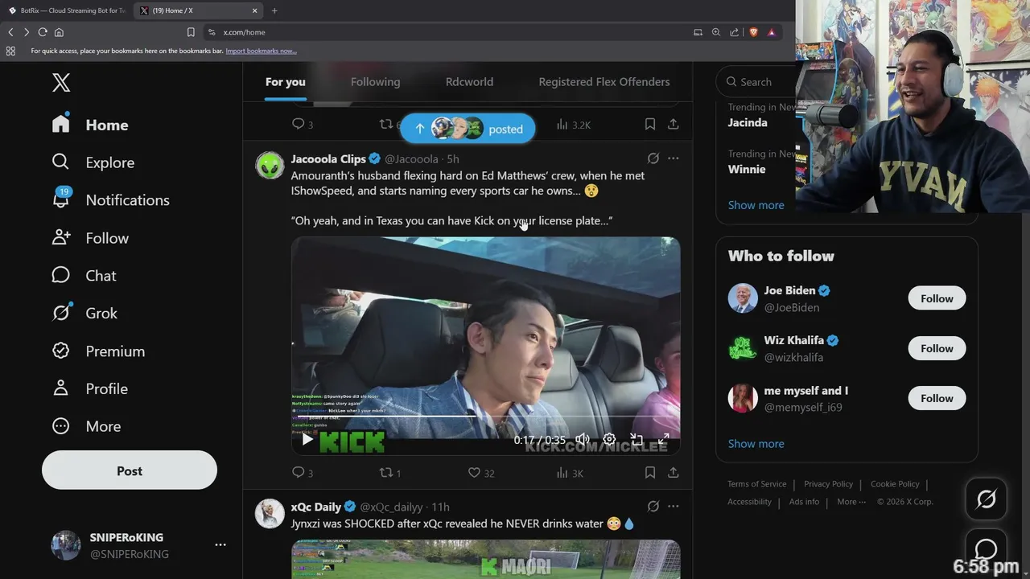Click the x.com/home address bar
Screen dimensions: 1030x579
443,32
